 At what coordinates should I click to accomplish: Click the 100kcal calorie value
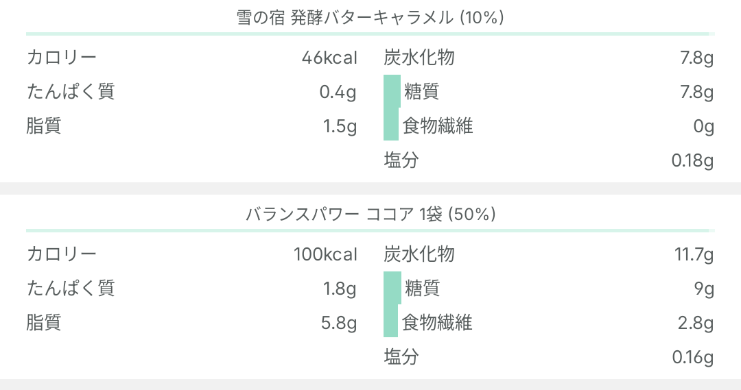(x=325, y=254)
